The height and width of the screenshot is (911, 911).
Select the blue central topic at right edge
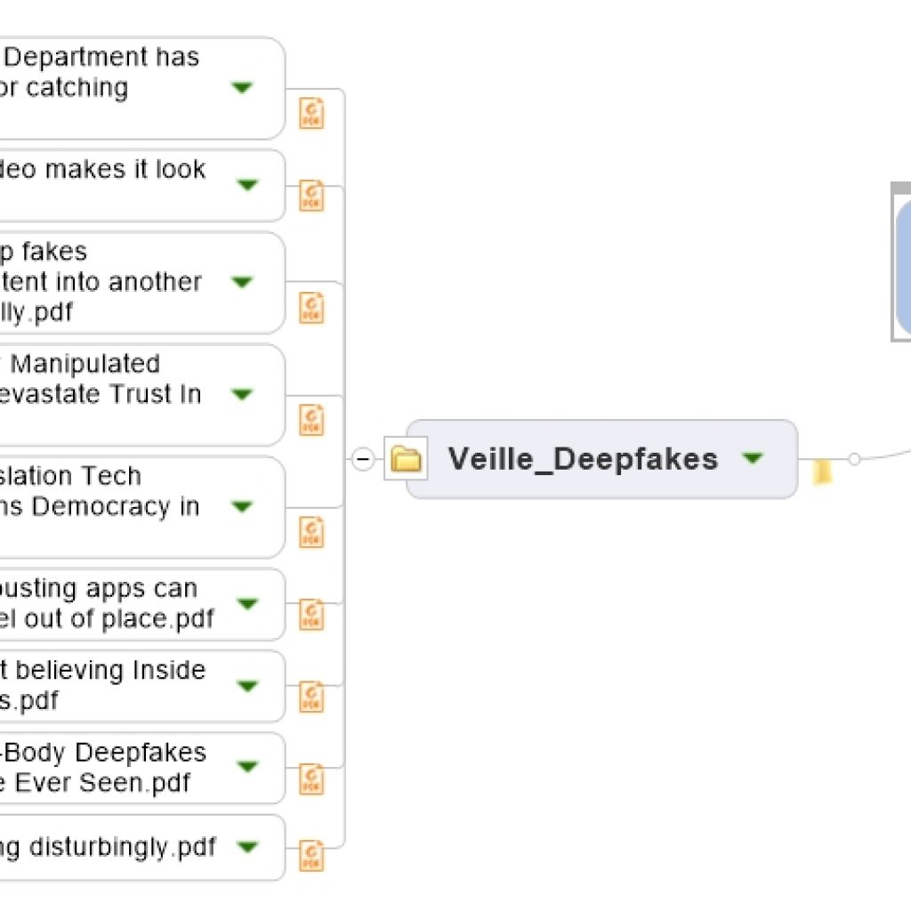tap(903, 267)
